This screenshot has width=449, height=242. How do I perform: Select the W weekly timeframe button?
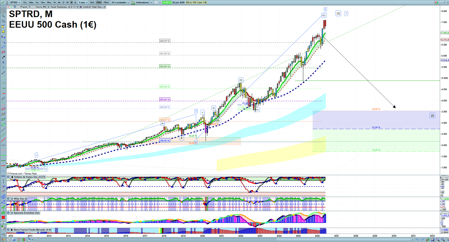coord(67,3)
